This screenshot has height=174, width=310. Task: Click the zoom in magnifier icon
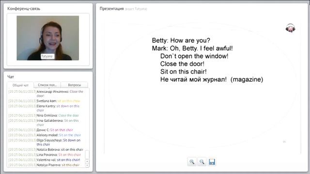click(x=192, y=162)
